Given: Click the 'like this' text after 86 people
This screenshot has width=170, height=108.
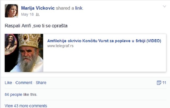Looking at the screenshot, I should coord(30,94).
